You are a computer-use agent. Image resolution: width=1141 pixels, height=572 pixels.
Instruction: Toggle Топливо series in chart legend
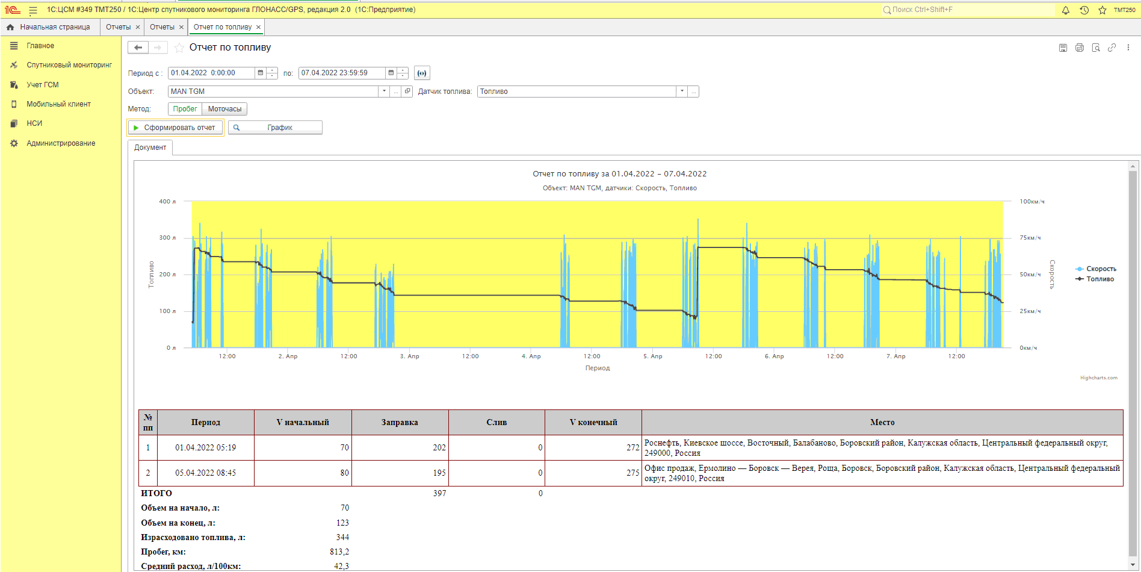coord(1095,279)
